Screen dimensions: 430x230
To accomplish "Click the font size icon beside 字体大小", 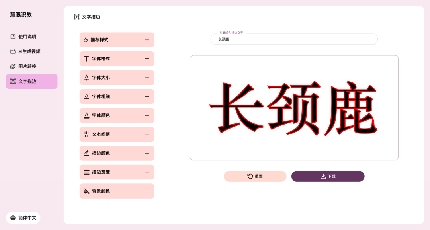I will click(86, 78).
